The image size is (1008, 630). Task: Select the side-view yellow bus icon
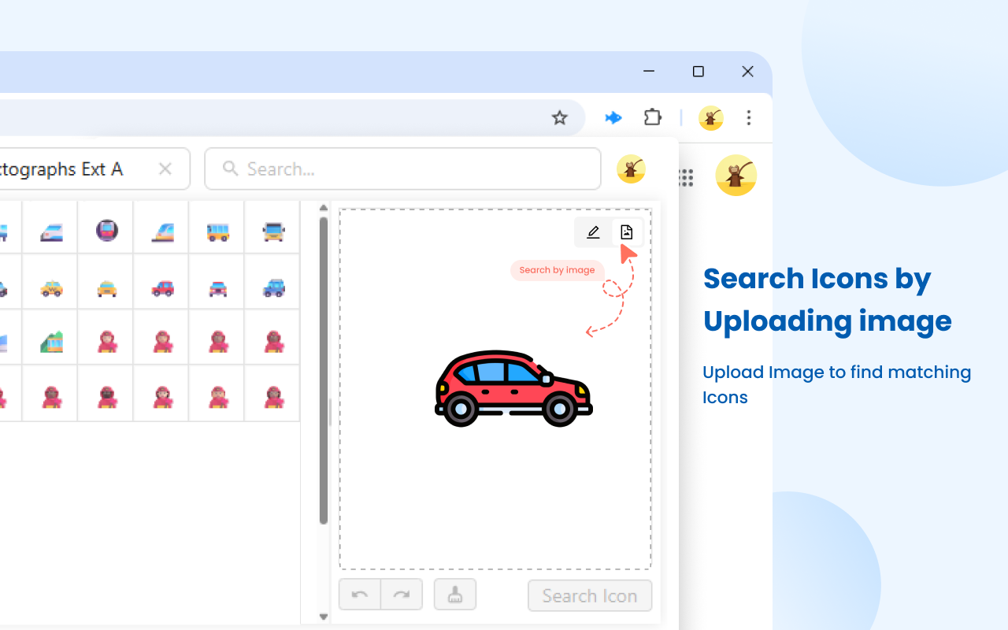point(218,232)
